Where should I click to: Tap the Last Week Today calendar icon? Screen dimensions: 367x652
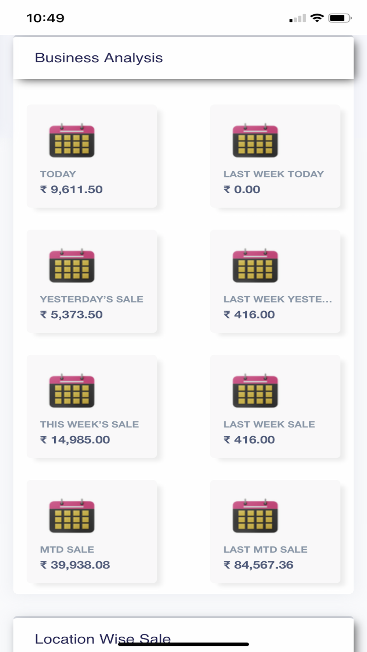255,141
